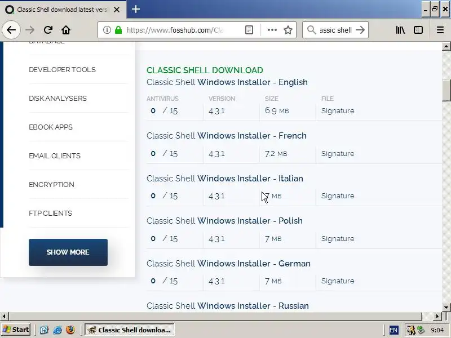Open FTP Clients category
451x338 pixels.
50,214
